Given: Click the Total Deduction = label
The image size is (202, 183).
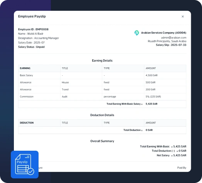Looking at the screenshot, I should pos(133,130).
